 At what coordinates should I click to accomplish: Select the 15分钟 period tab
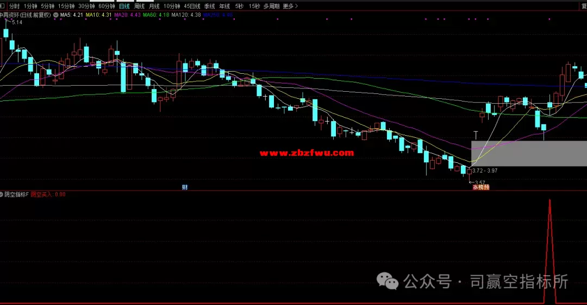pos(66,6)
